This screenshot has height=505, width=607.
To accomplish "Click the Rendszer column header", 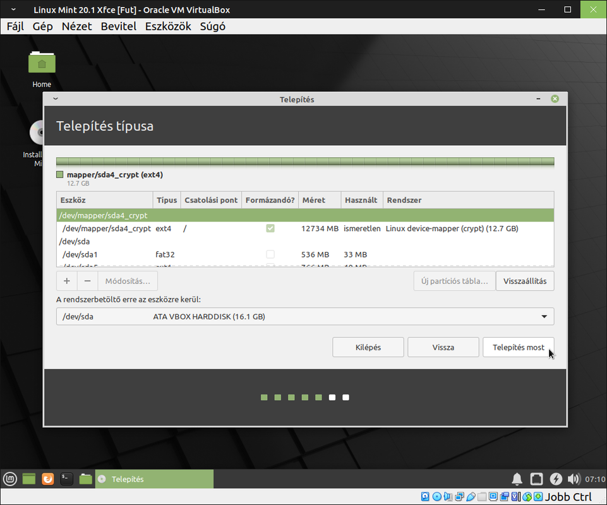I will pyautogui.click(x=469, y=200).
